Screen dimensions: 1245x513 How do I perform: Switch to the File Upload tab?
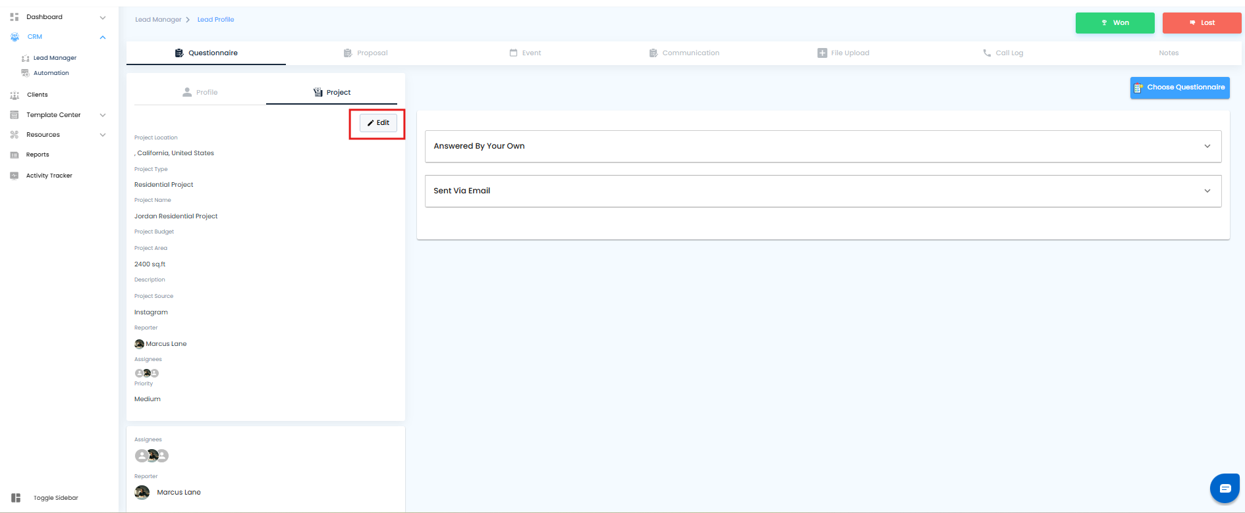(x=844, y=53)
